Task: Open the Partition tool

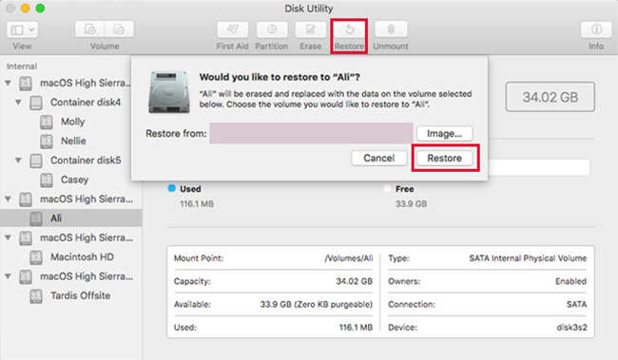Action: tap(272, 29)
